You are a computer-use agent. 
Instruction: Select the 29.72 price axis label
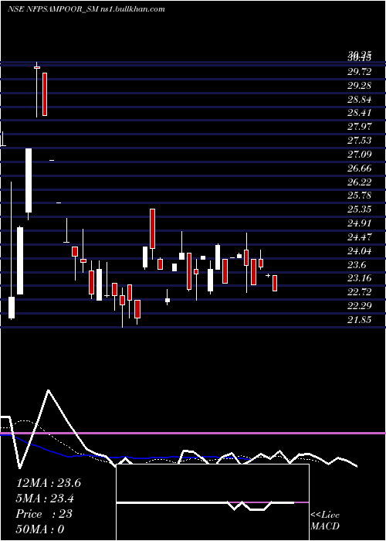(x=360, y=72)
